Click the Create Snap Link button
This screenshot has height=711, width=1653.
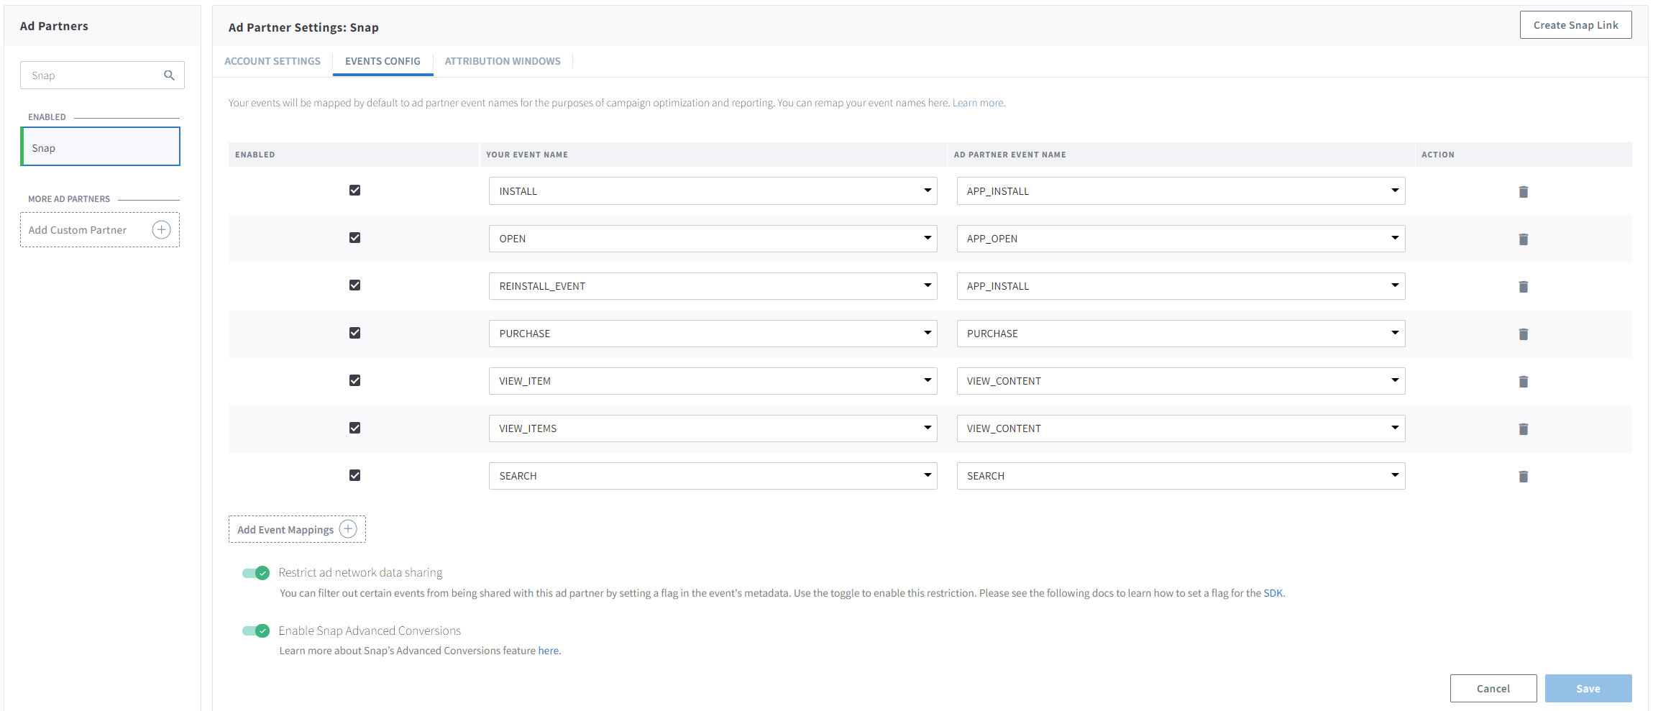(x=1575, y=25)
